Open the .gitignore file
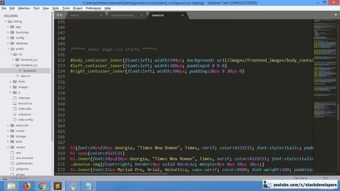This screenshot has height=191, width=340. coord(22,169)
